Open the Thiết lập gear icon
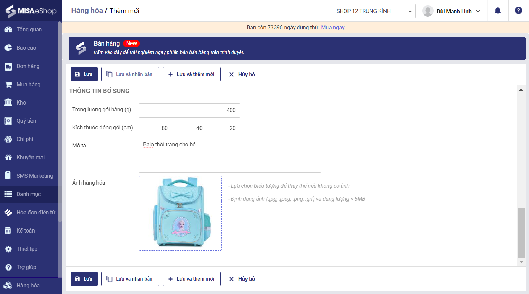Viewport: 529px width, 294px height. (8, 249)
